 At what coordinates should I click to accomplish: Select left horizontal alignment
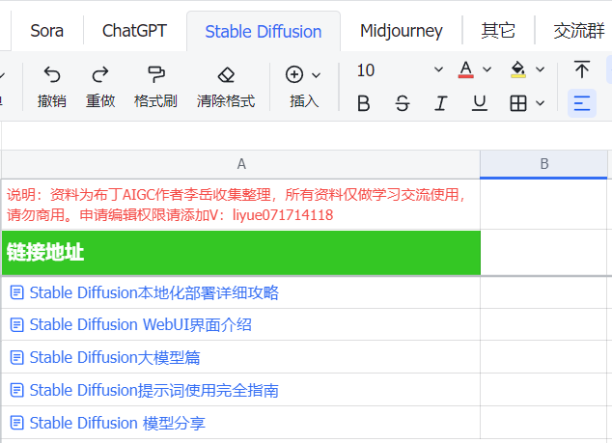pos(581,103)
